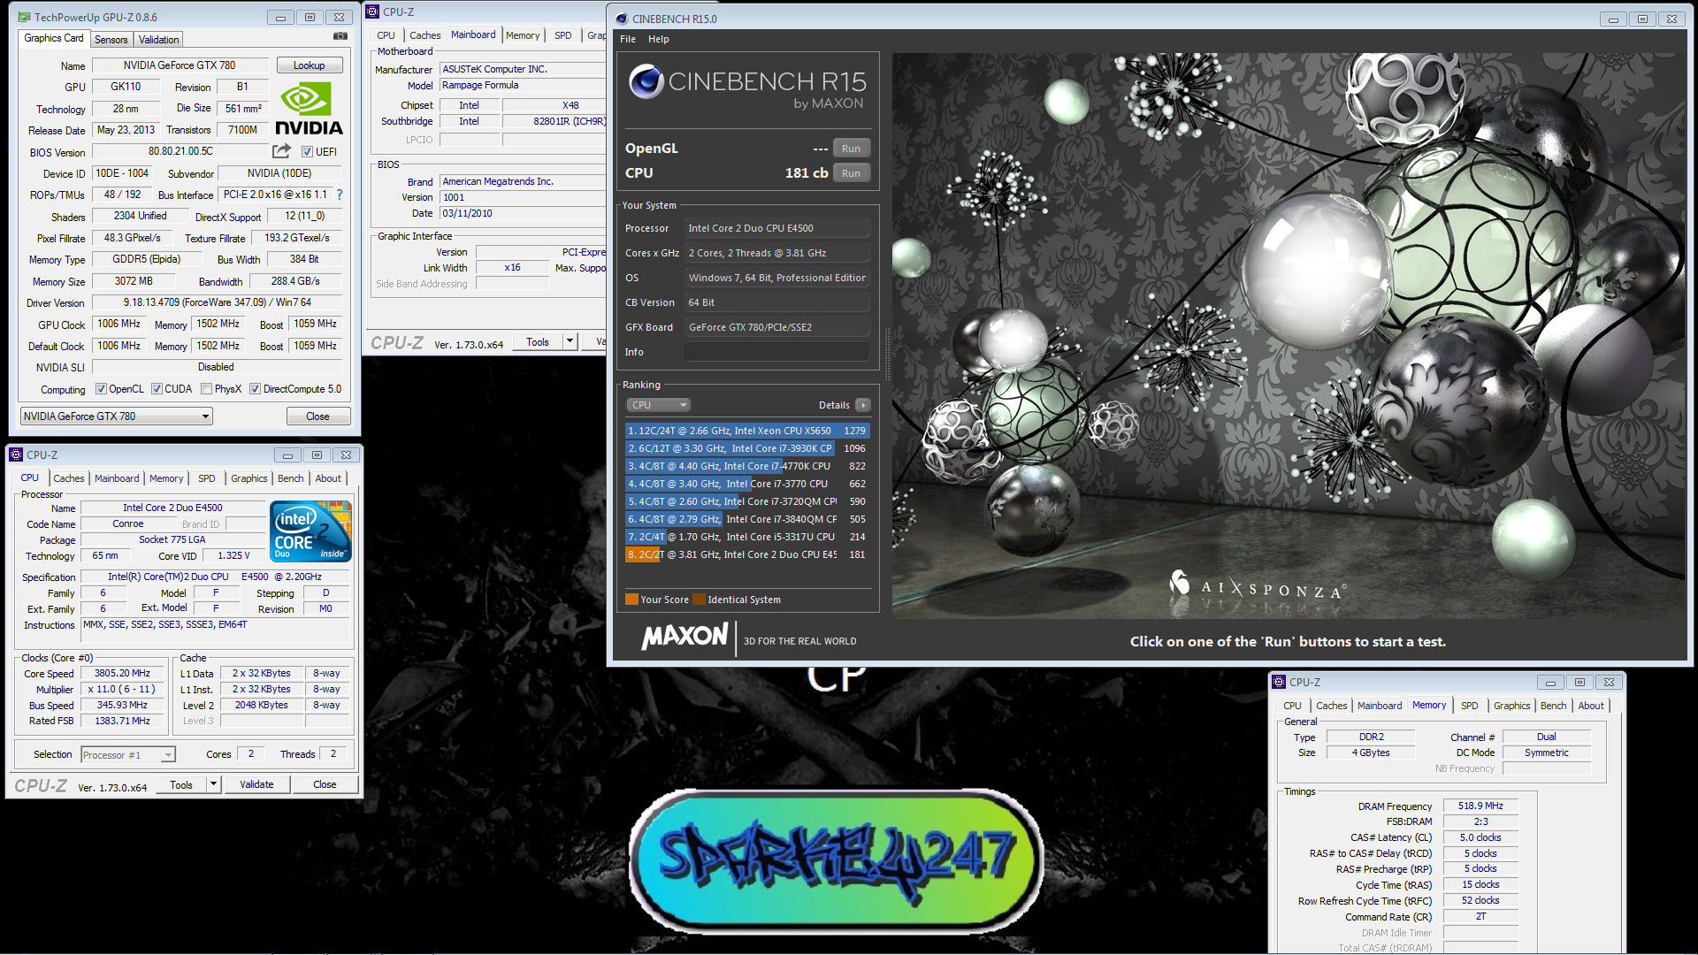Open the CPU ranking dropdown in Cinebench
Image resolution: width=1698 pixels, height=955 pixels.
click(658, 405)
